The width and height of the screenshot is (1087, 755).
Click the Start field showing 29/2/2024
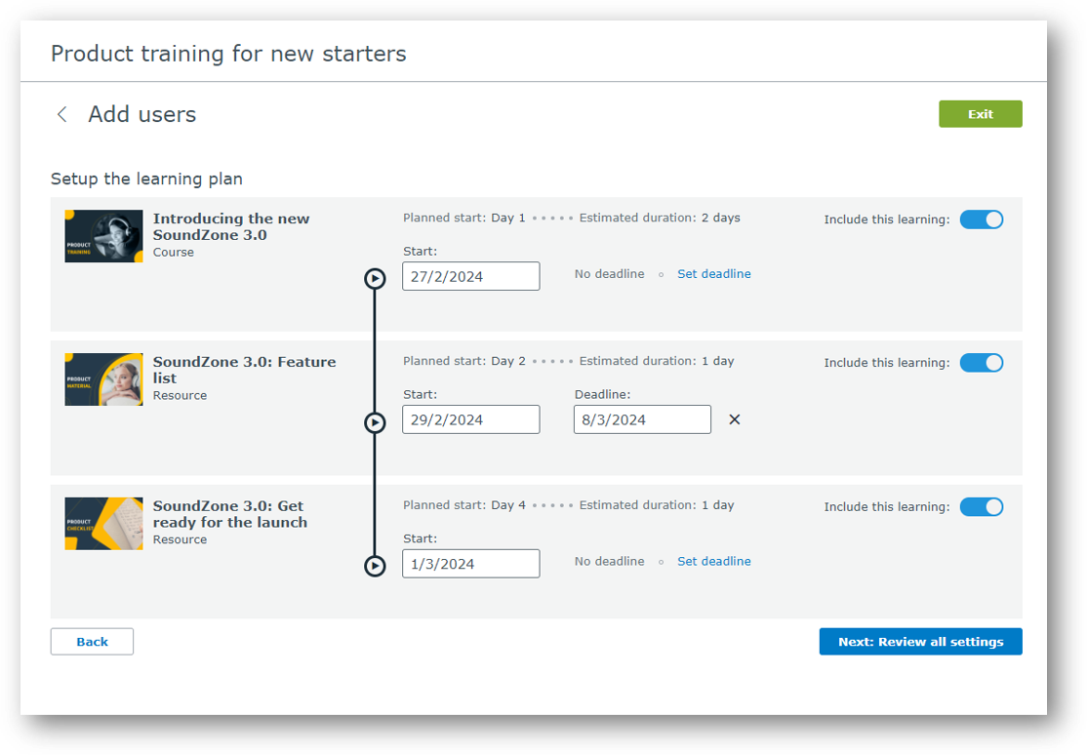[x=471, y=419]
